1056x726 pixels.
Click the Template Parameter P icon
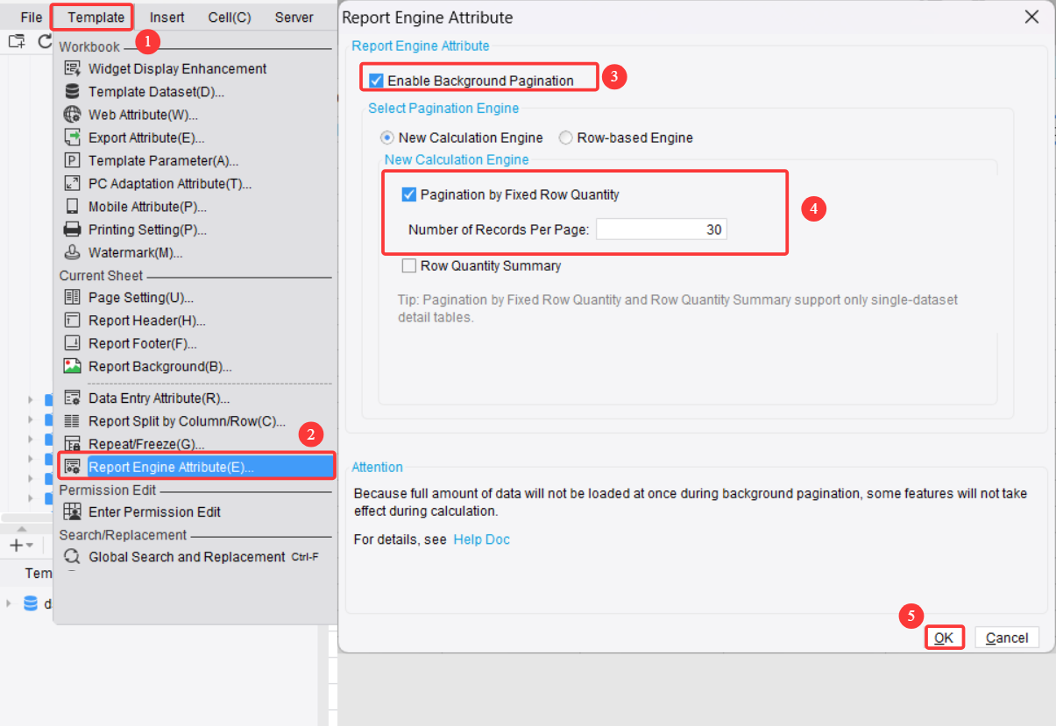(x=73, y=160)
